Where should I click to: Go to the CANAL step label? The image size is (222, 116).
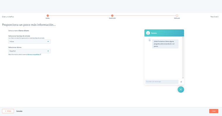pos(48,18)
